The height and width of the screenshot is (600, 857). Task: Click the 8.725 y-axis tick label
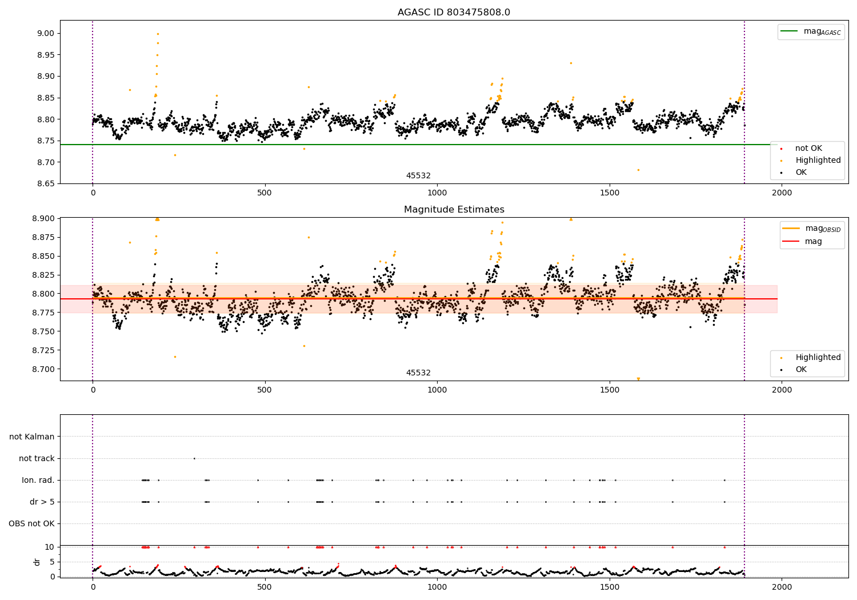click(44, 350)
